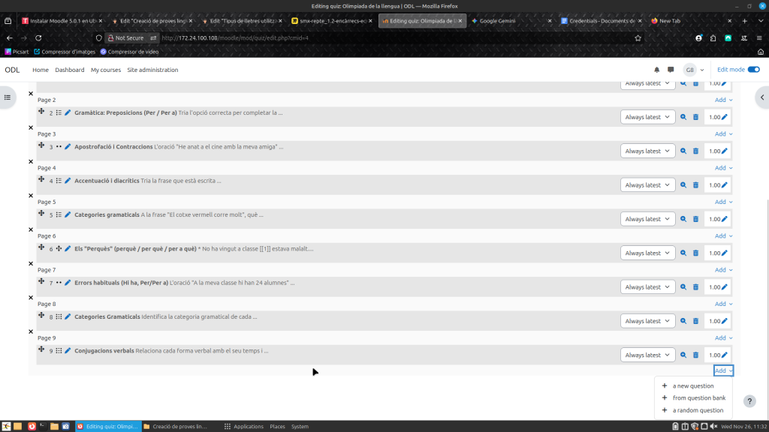Toggle Edit mode switch off
Image resolution: width=769 pixels, height=432 pixels.
tap(753, 70)
